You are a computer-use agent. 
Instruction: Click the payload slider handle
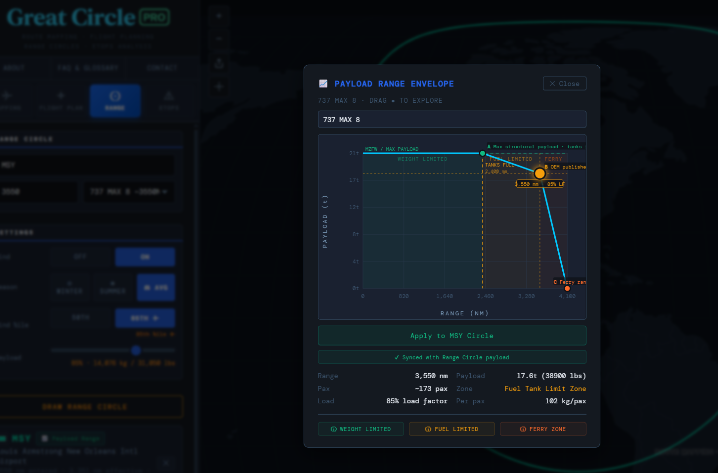(x=135, y=350)
